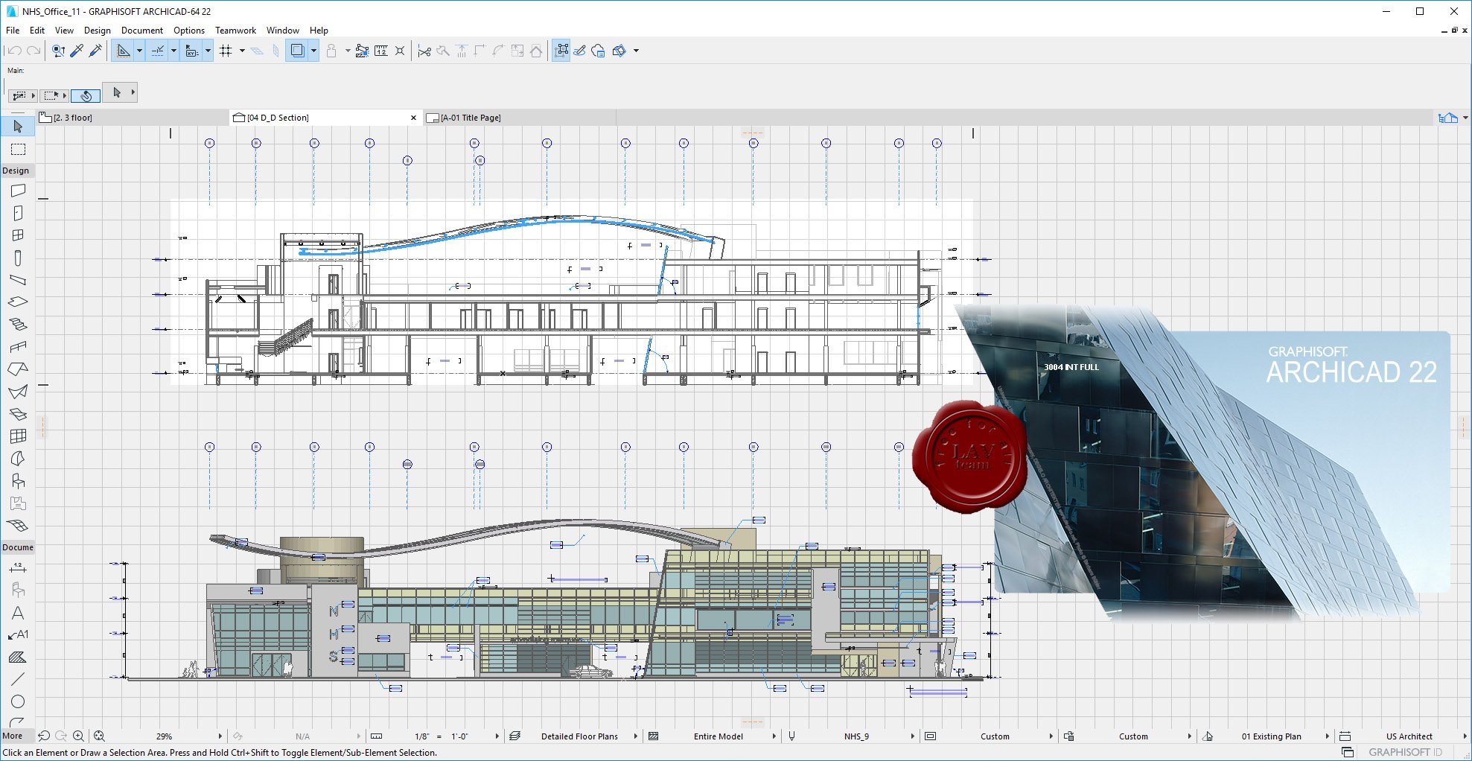Open the Teamwork menu

(x=235, y=31)
